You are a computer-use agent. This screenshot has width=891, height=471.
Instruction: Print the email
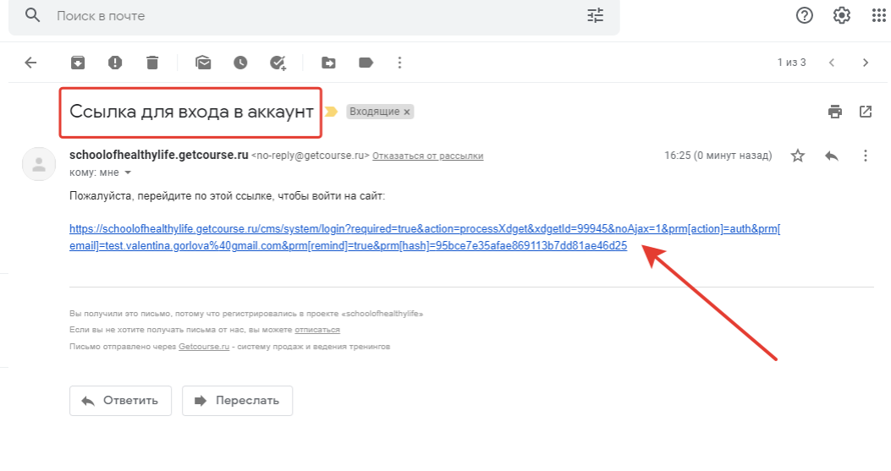835,112
